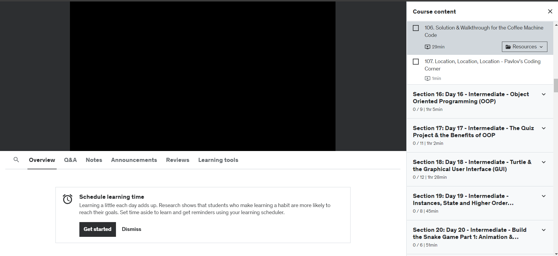Viewport: 558px width, 256px height.
Task: Switch to the Q&A tab
Action: tap(70, 160)
